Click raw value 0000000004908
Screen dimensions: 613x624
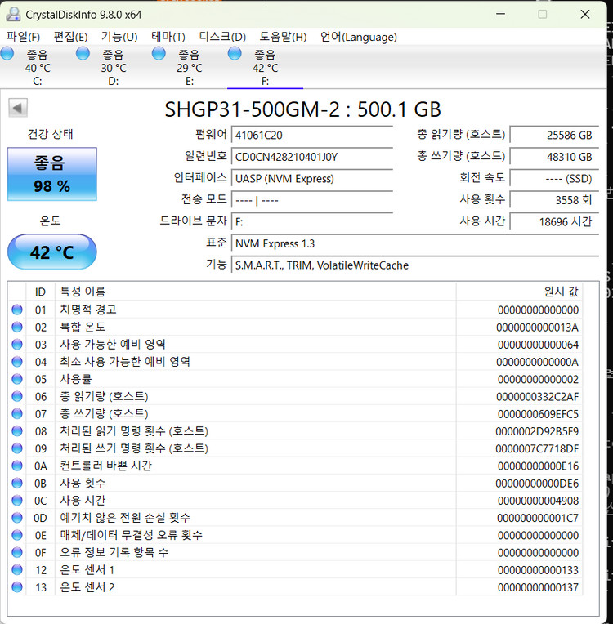point(538,501)
